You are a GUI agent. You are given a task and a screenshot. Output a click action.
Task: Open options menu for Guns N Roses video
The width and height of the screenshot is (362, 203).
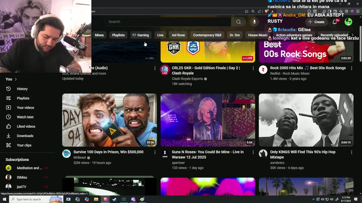tap(253, 152)
